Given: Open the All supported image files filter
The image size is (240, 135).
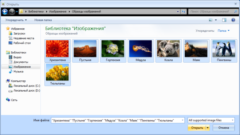Looking at the screenshot, I should [211, 120].
